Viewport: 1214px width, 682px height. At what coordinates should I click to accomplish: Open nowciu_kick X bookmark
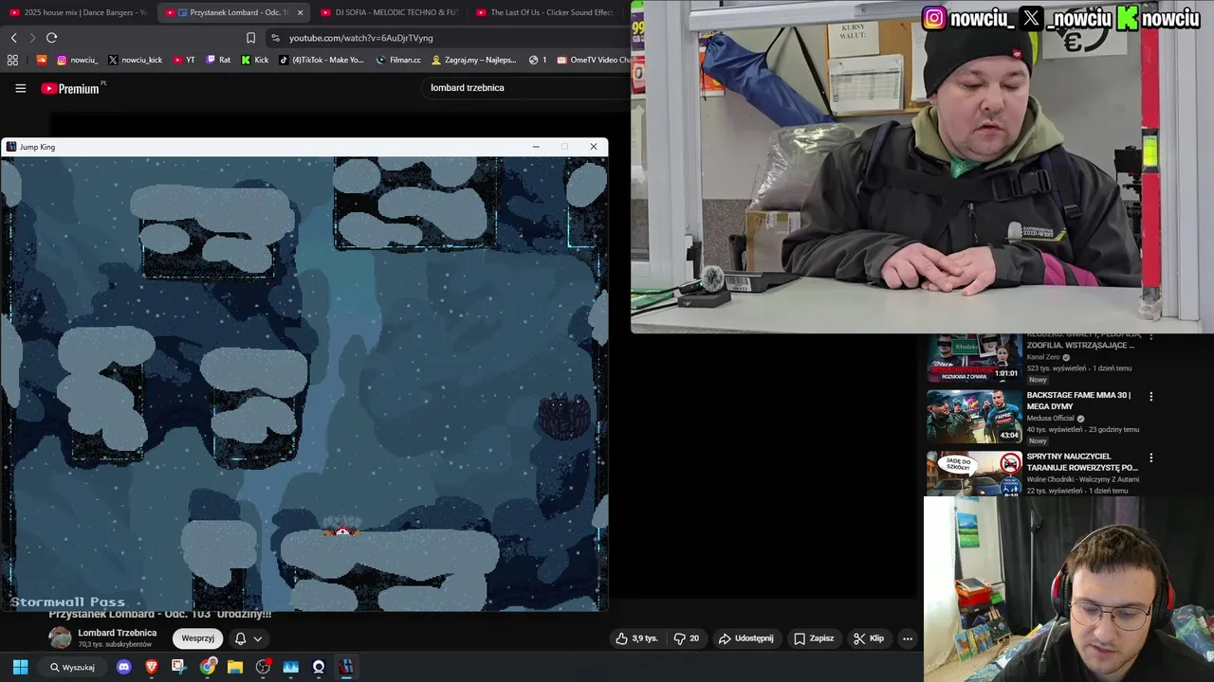135,60
